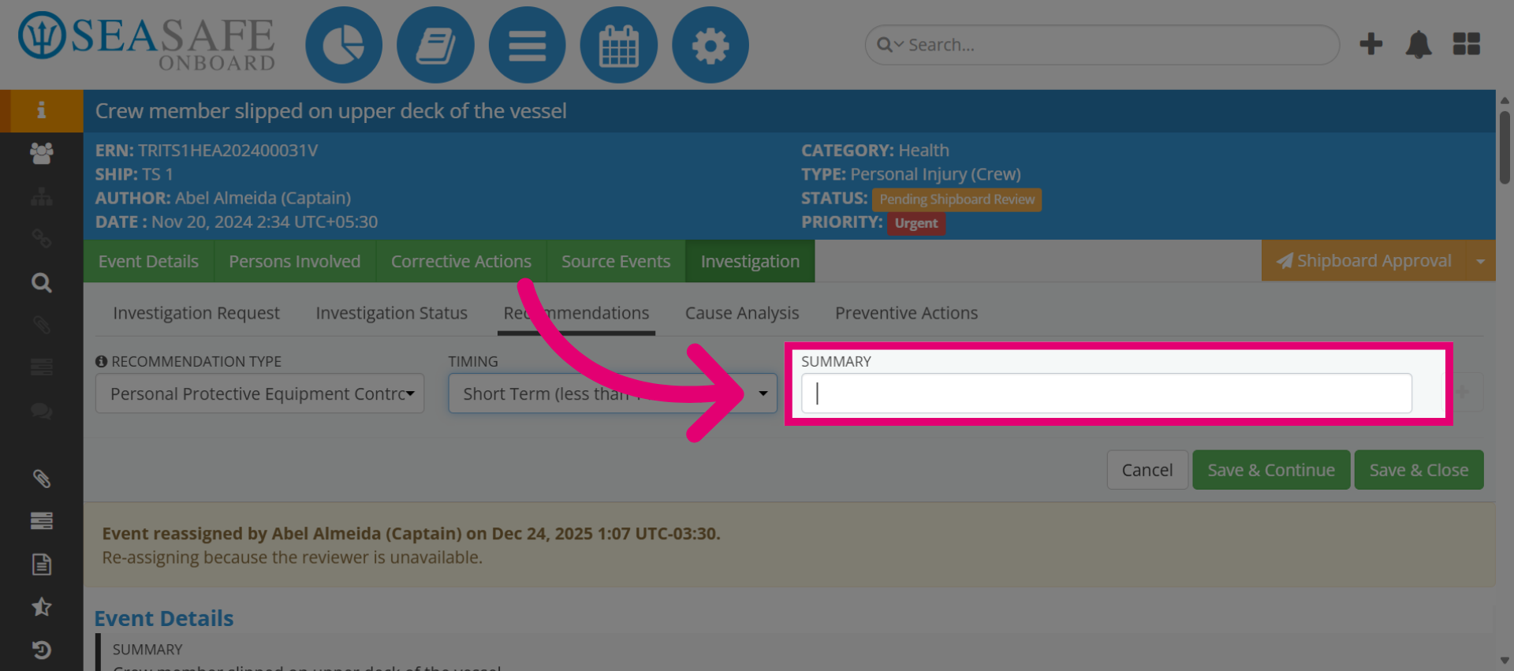The width and height of the screenshot is (1514, 671).
Task: Click the plus add-new icon
Action: [1370, 44]
